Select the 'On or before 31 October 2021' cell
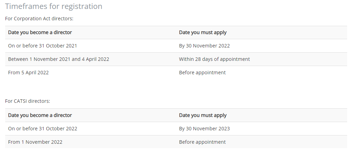 tap(42, 46)
